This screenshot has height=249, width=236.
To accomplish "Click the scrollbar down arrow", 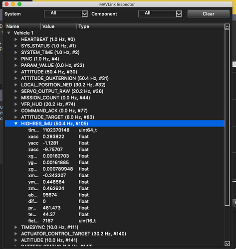I will pos(227,244).
